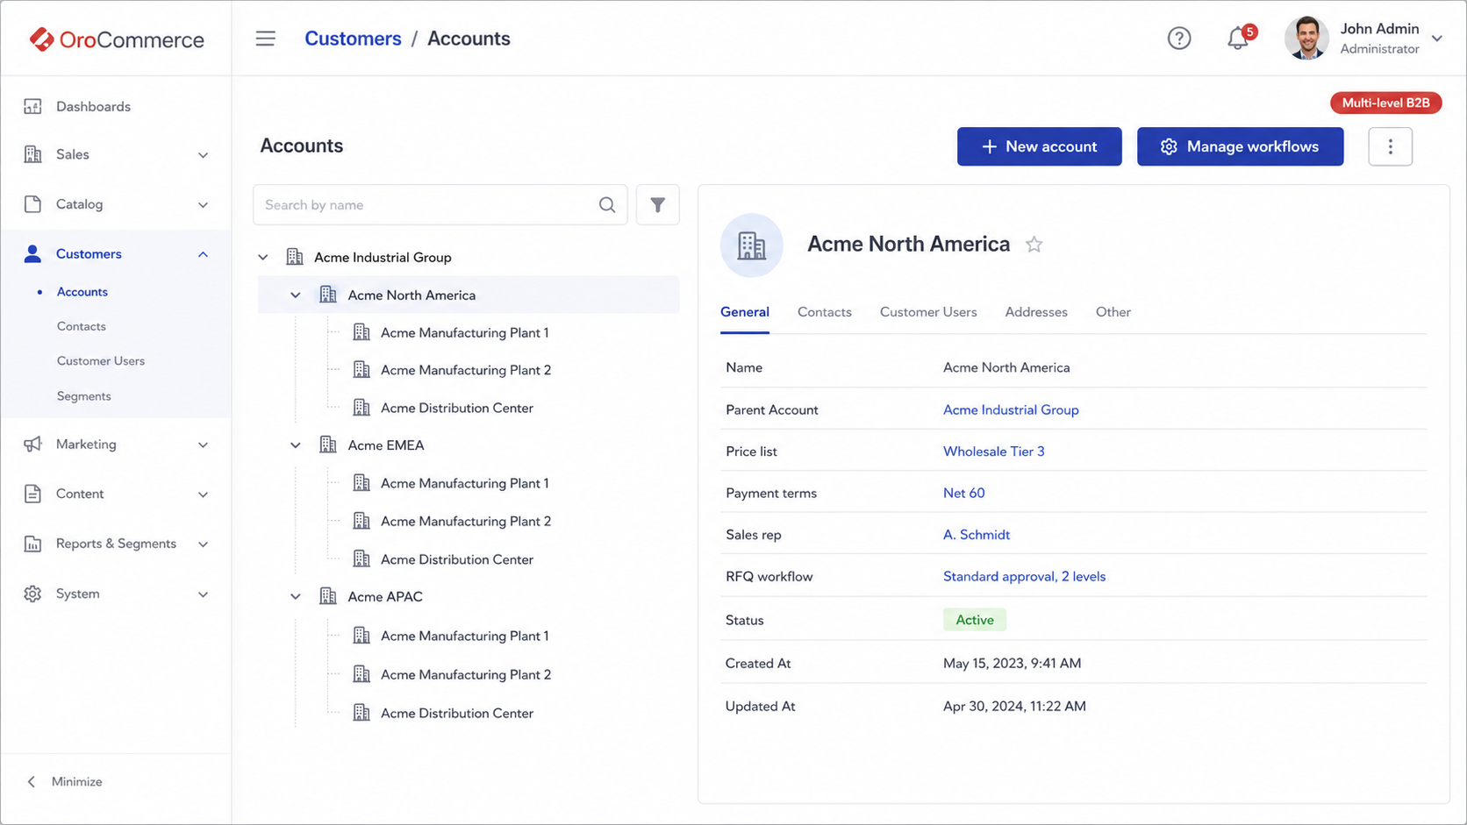
Task: Open the Standard approval, 2 levels link
Action: point(1024,576)
